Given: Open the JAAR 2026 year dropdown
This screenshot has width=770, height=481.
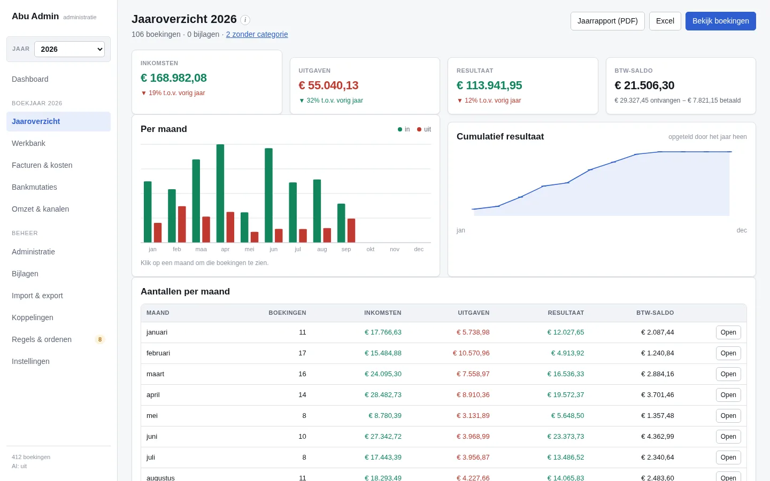Looking at the screenshot, I should (x=70, y=49).
